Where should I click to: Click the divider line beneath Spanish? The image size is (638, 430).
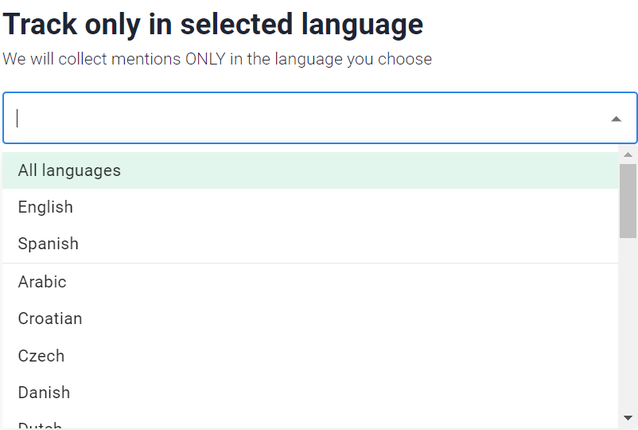310,263
